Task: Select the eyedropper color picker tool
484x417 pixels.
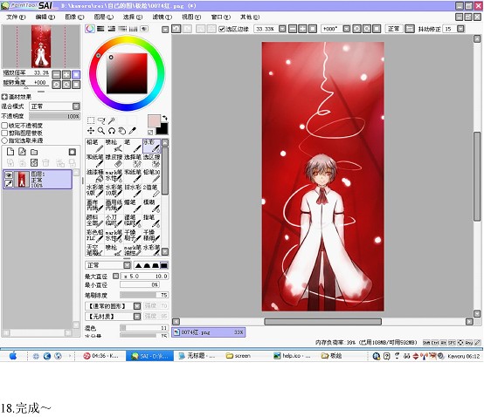Action: pyautogui.click(x=133, y=131)
